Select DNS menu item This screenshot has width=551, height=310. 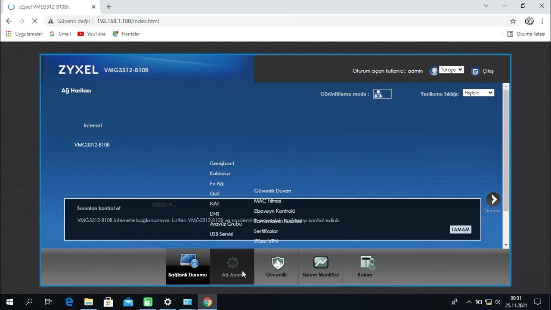tap(214, 214)
